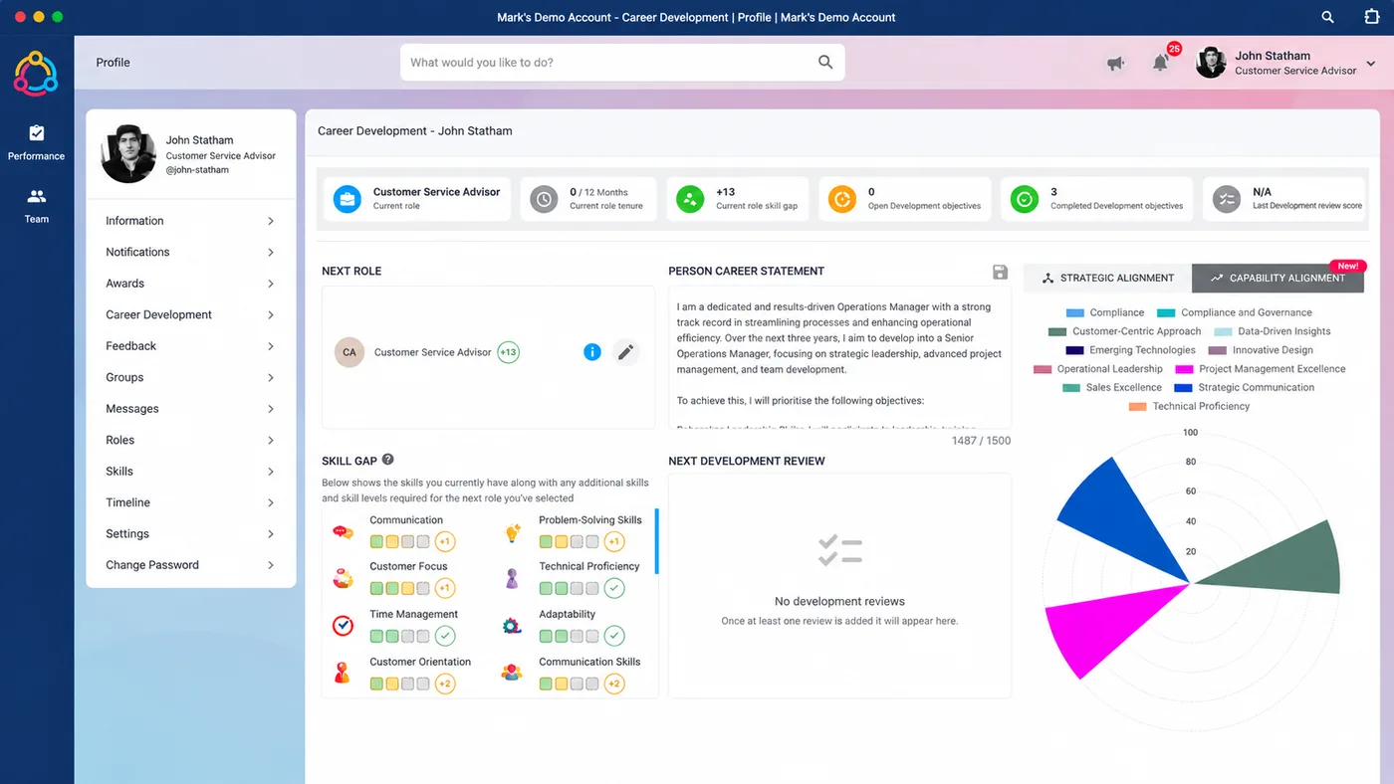Screen dimensions: 1394x784
Task: Open the Performance section in sidebar
Action: [36, 142]
